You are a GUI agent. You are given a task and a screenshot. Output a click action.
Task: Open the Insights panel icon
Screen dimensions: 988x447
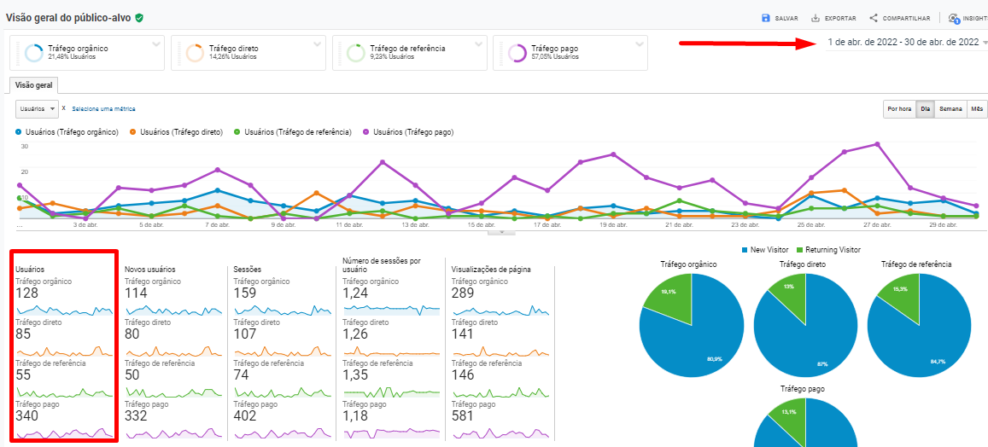(x=954, y=18)
